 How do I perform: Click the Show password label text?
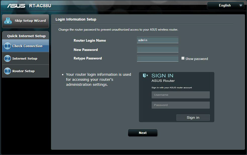pos(196,59)
